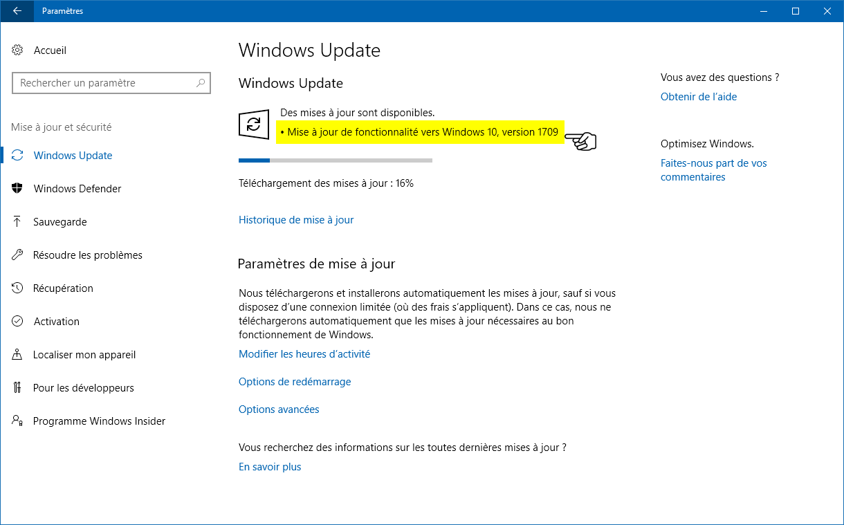The width and height of the screenshot is (844, 525).
Task: Click the Pour les développeurs sliders icon
Action: click(x=18, y=388)
